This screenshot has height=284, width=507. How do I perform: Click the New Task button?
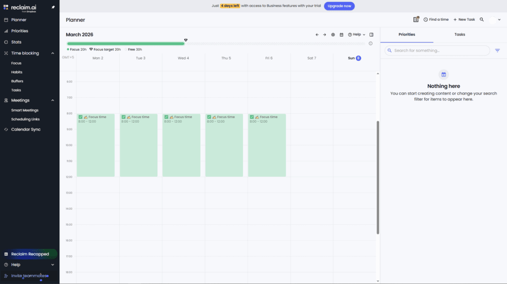click(x=464, y=19)
